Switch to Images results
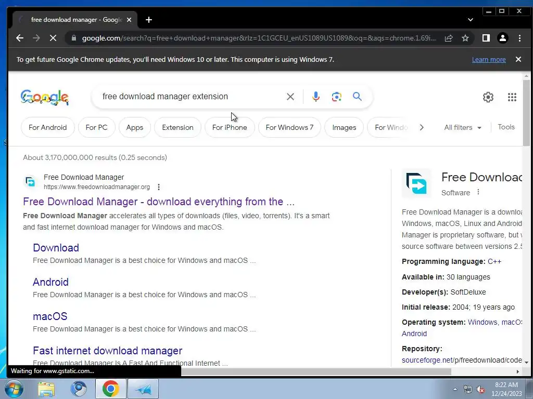 344,127
